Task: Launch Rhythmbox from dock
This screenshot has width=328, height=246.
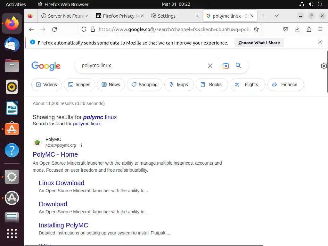Action: pyautogui.click(x=12, y=87)
